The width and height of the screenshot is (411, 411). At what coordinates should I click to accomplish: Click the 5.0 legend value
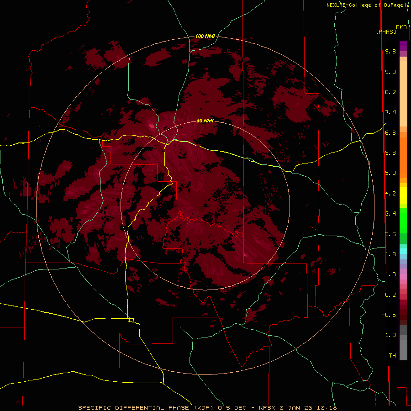click(390, 173)
